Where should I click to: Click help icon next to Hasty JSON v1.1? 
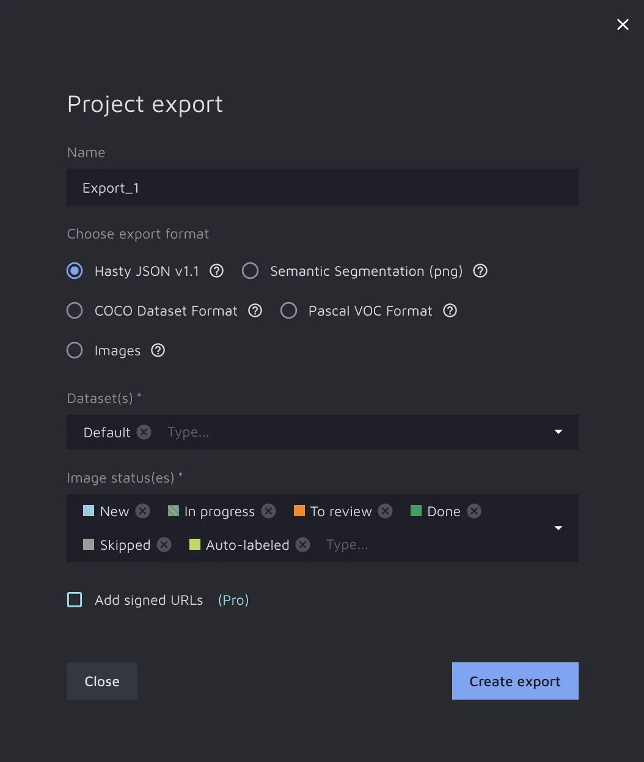pyautogui.click(x=217, y=271)
